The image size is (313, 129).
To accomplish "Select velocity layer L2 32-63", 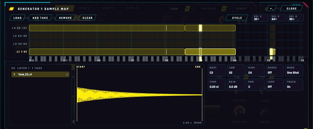I will click(20, 44).
